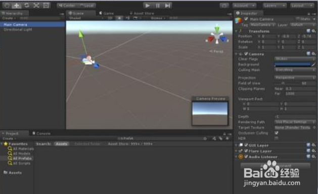Disable the GUI Layer checkbox
The height and width of the screenshot is (194, 318).
(246, 145)
